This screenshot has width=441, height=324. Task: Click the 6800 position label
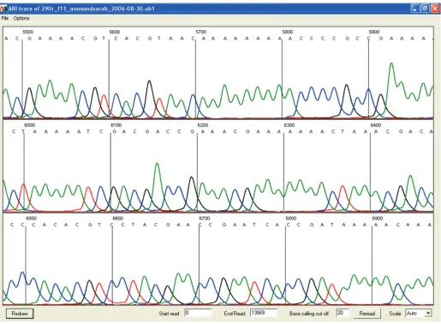point(291,219)
